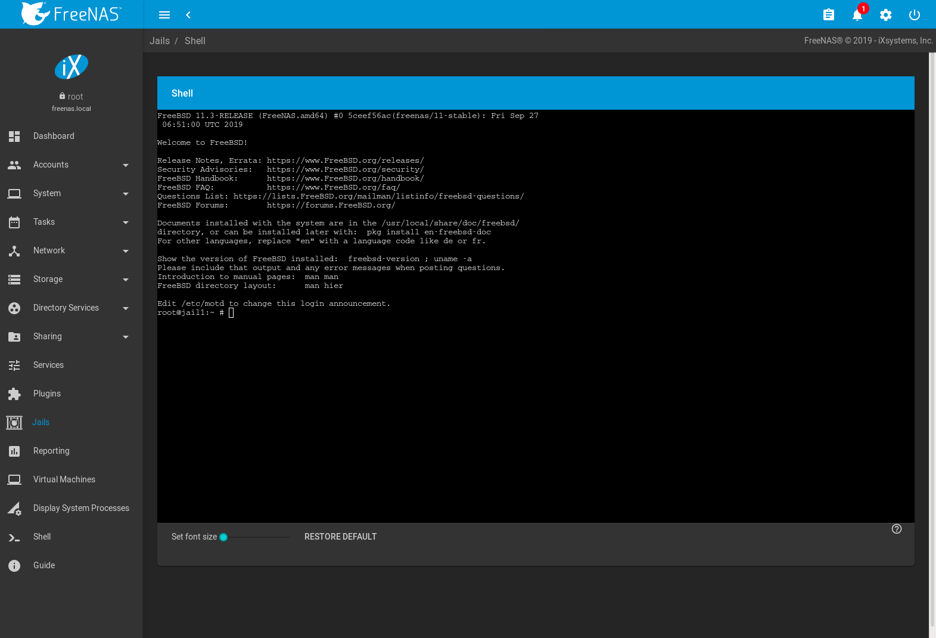Click the Restore Default button
This screenshot has width=936, height=638.
coord(340,537)
